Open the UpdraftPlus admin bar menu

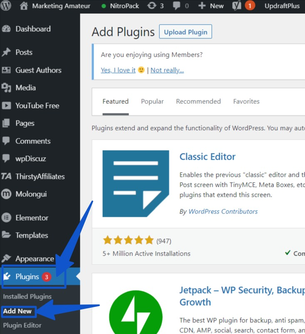click(x=282, y=6)
